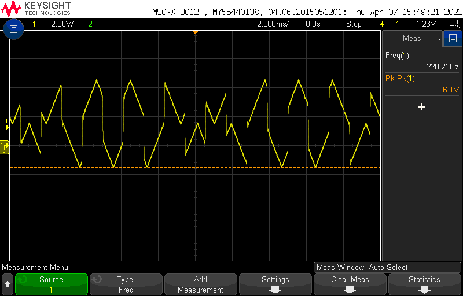Open the Meas sidebar tab
This screenshot has width=463, height=296.
tap(412, 39)
